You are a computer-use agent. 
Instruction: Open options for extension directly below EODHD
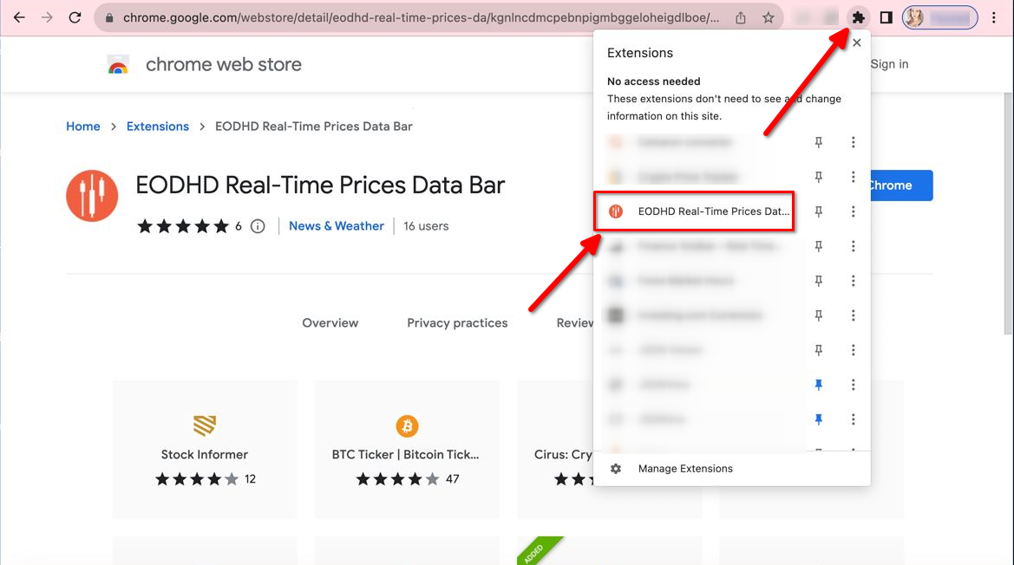pos(853,246)
